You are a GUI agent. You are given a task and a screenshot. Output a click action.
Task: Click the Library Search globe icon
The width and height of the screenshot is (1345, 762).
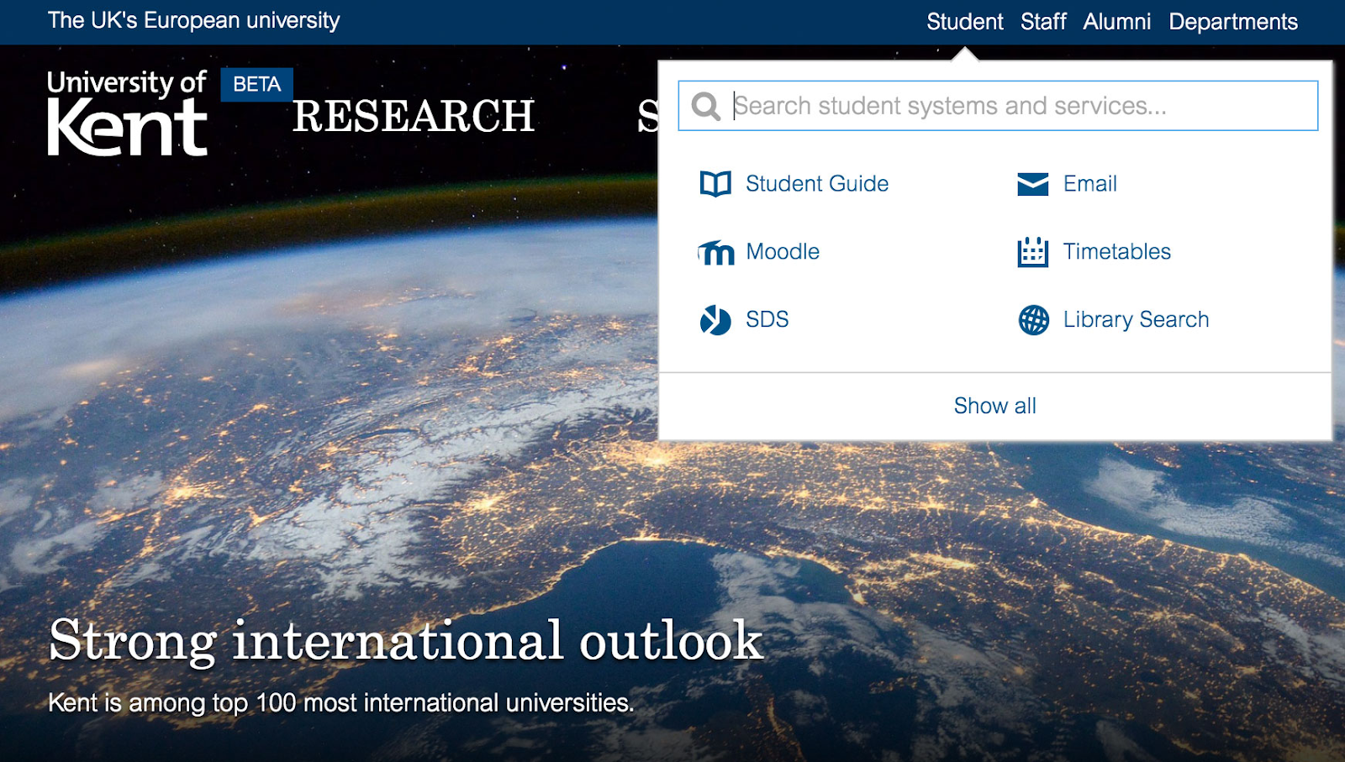coord(1034,320)
